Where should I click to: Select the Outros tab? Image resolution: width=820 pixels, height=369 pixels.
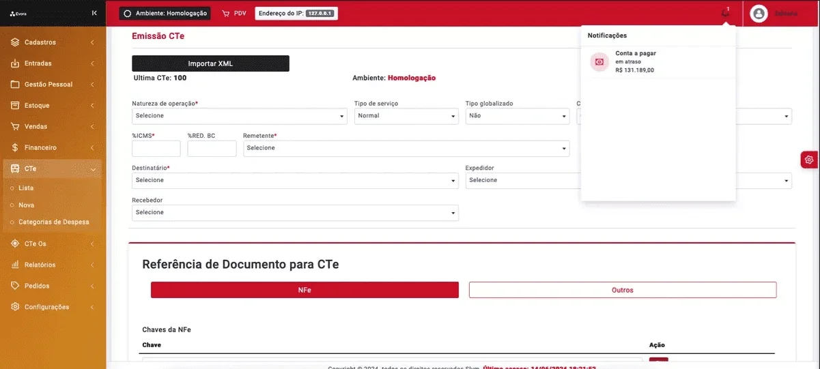(623, 290)
